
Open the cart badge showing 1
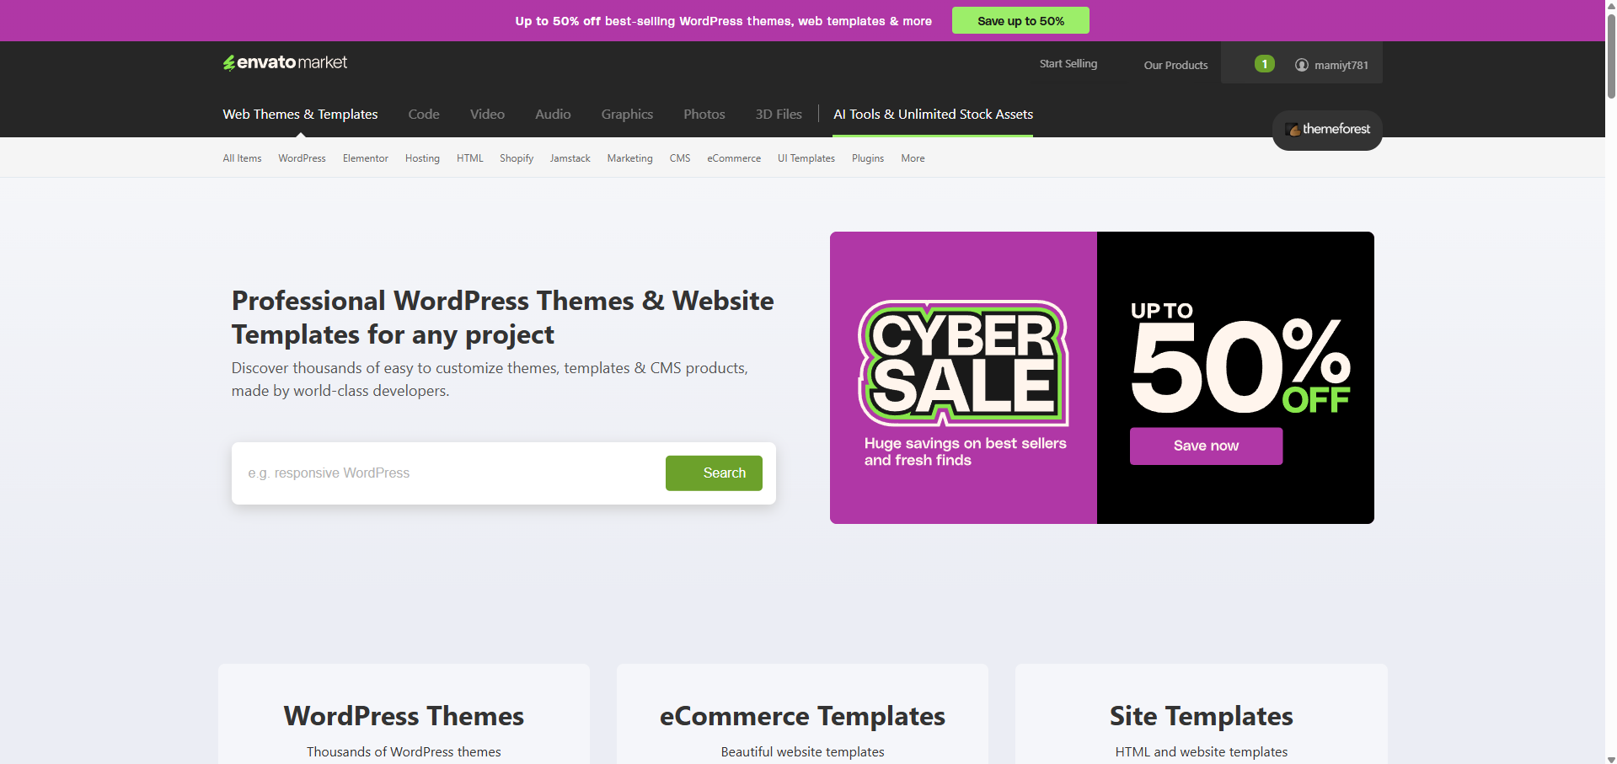point(1264,64)
